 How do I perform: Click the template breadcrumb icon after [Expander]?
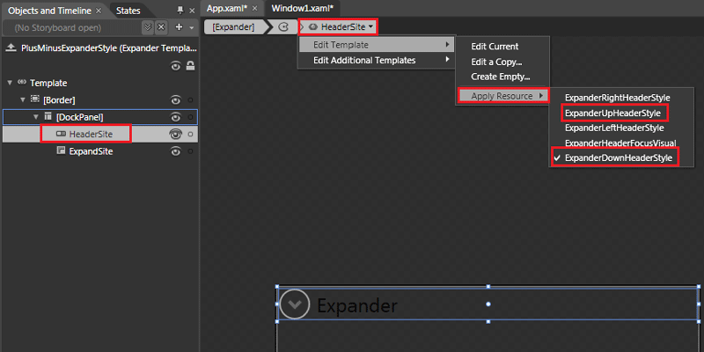[283, 27]
